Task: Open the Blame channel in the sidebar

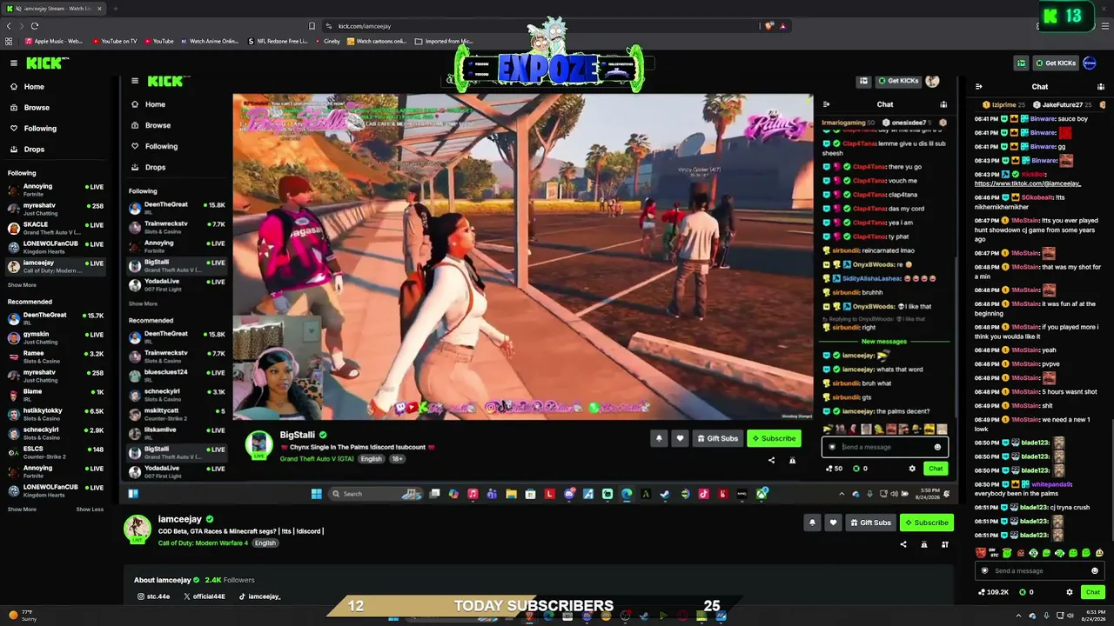Action: (x=56, y=395)
